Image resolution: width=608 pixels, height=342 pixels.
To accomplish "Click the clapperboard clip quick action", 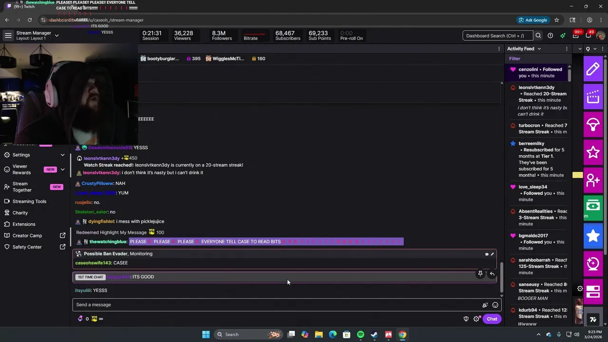I will [x=593, y=96].
